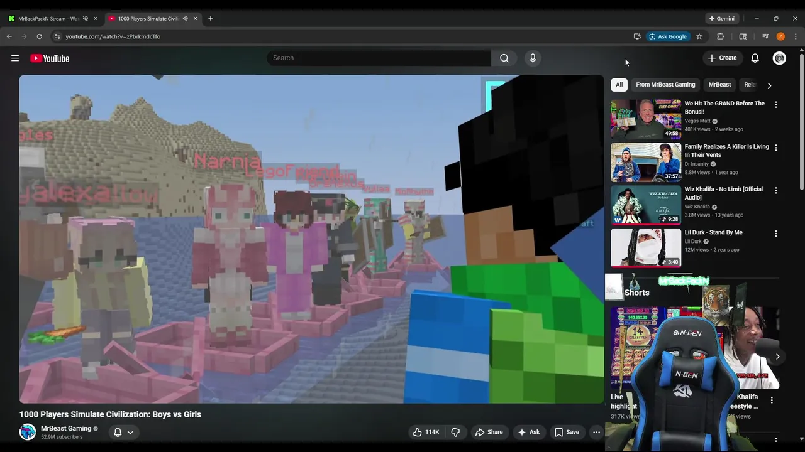Click Dr Insanity channel name
Screen dimensions: 805x452
[696, 164]
